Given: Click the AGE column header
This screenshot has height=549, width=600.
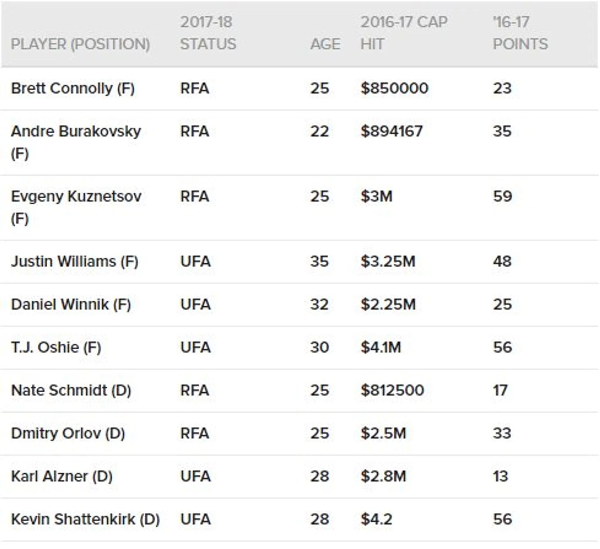Looking at the screenshot, I should 325,44.
